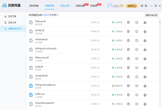The height and width of the screenshot is (110, 162).
Task: Select 正在上传 in the sidebar
Action: click(12, 23)
